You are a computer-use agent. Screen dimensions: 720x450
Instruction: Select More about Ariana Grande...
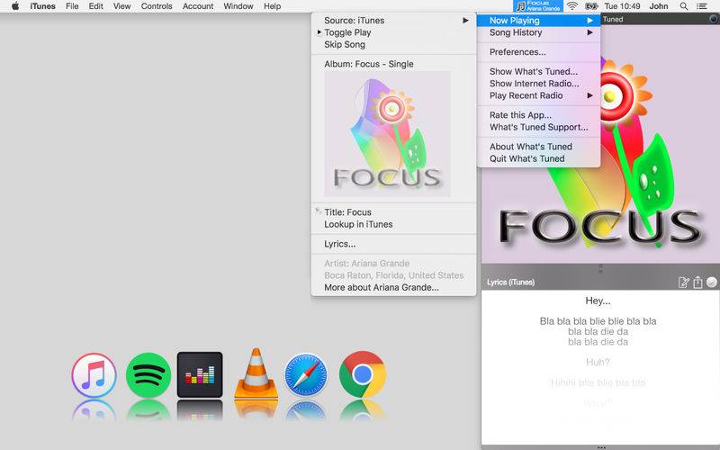click(x=393, y=287)
